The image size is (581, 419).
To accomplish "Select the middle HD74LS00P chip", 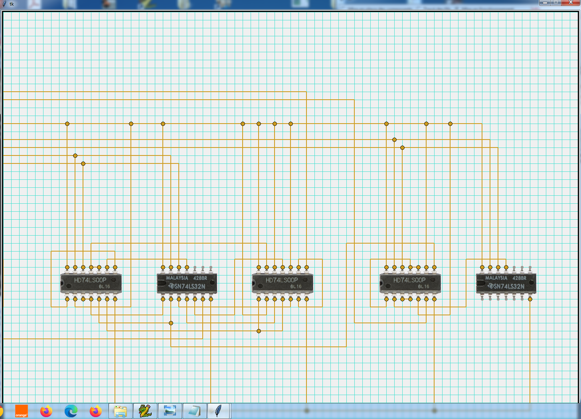I will click(283, 283).
